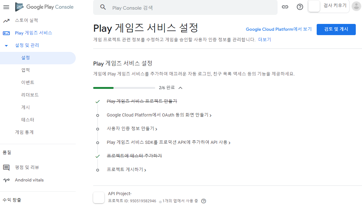Viewport: 362px width, 206px height.
Task: Click the 스토어 실적 trend icon
Action: tap(6, 21)
